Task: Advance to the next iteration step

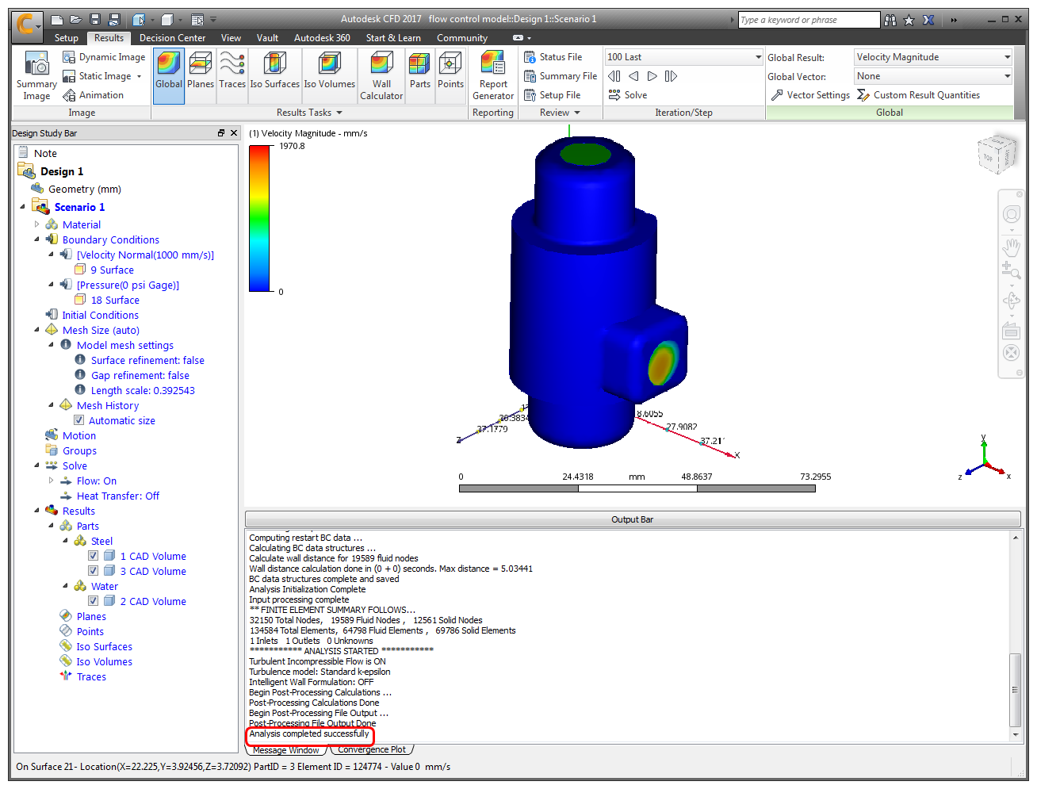Action: pos(652,76)
